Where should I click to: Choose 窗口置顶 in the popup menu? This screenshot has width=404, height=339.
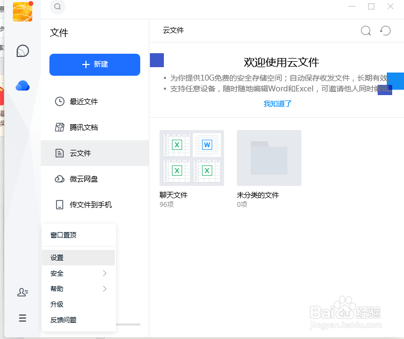(78, 235)
